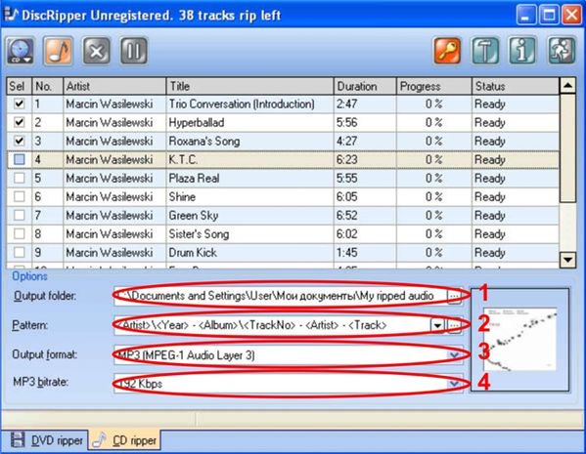Close the DiscRipper window
This screenshot has width=586, height=454.
(x=571, y=15)
